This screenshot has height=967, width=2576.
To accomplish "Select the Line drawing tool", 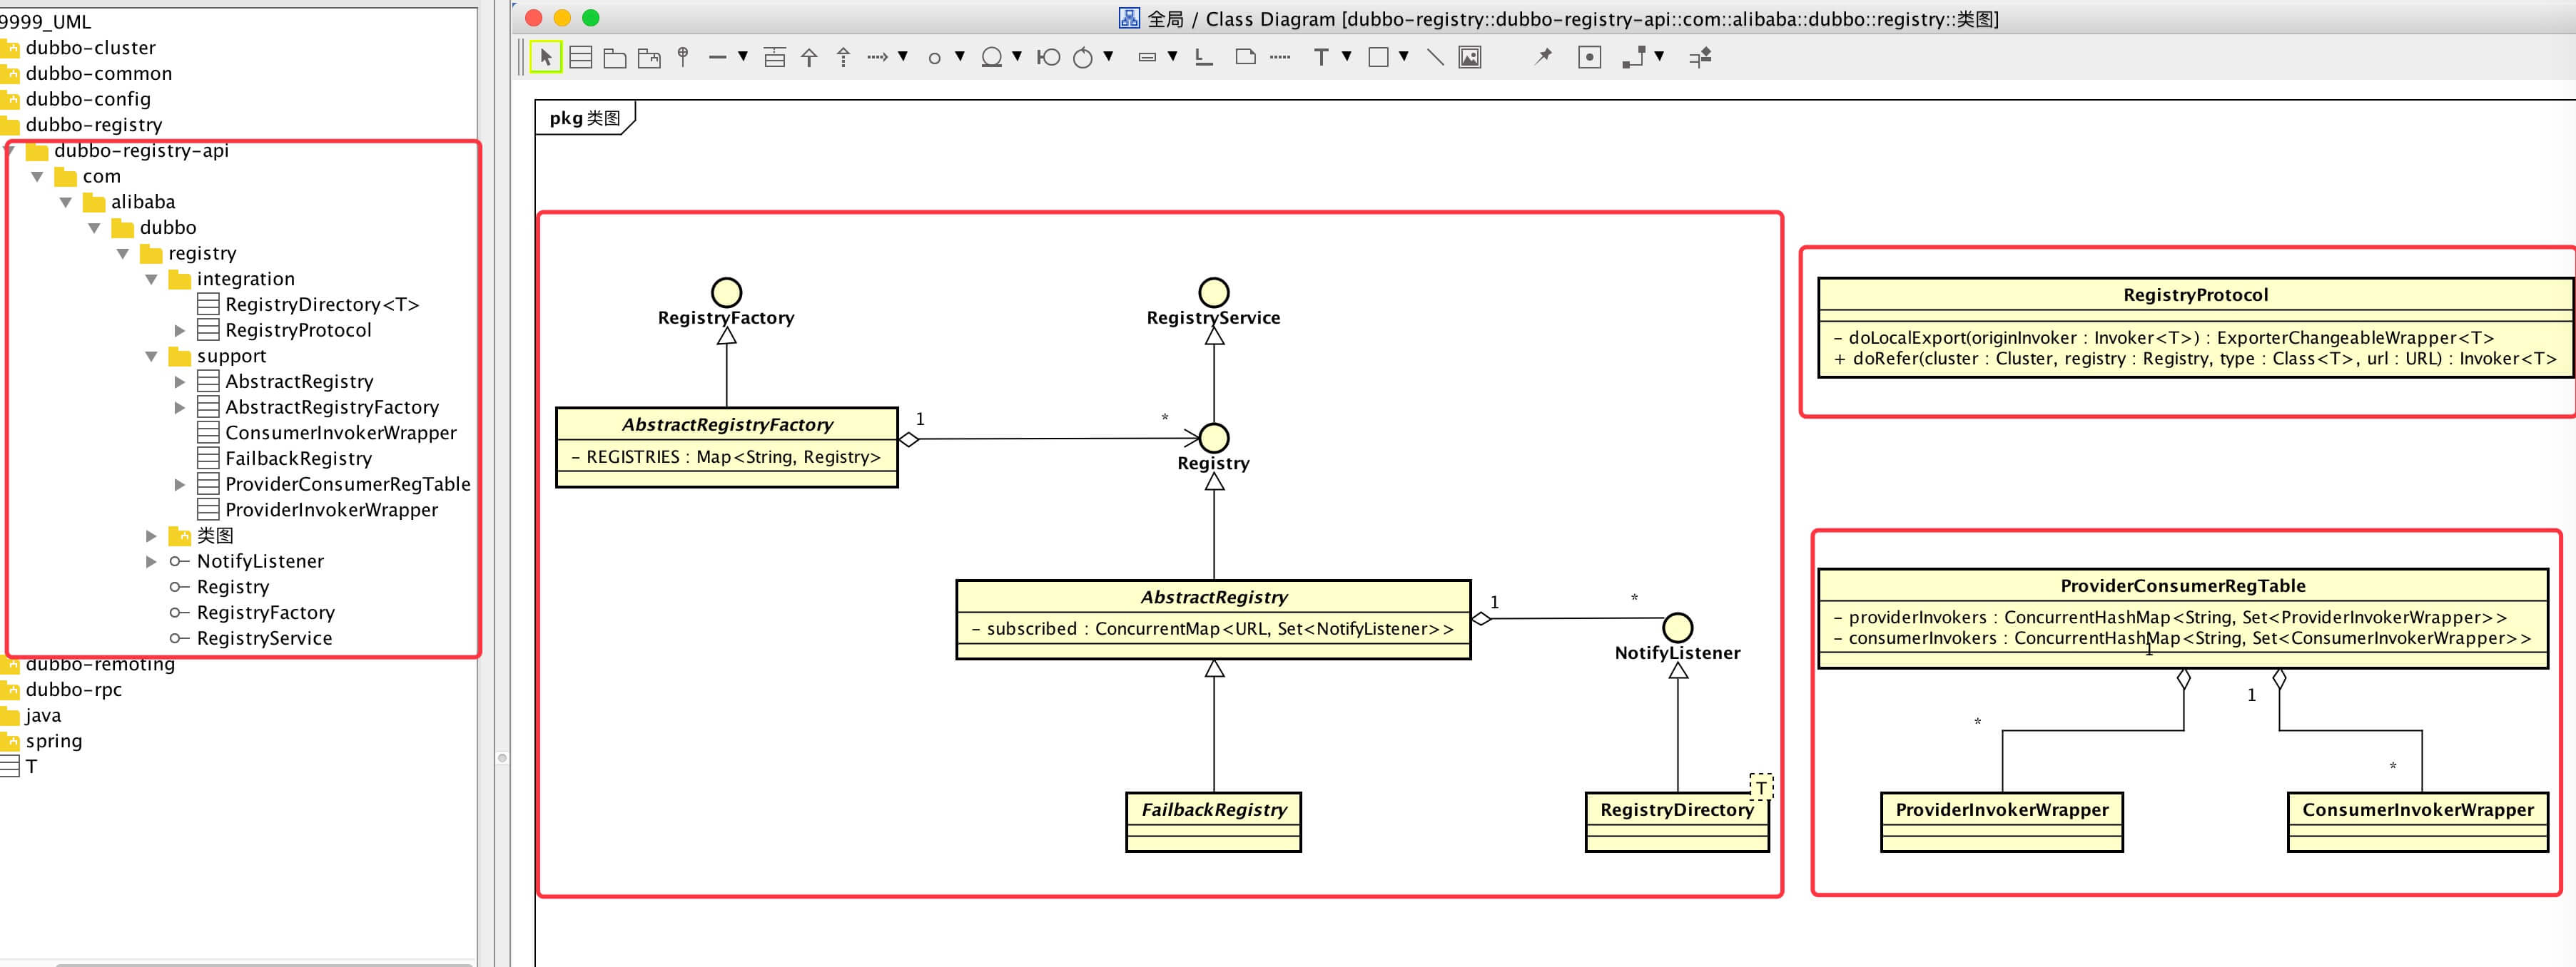I will pyautogui.click(x=1434, y=57).
